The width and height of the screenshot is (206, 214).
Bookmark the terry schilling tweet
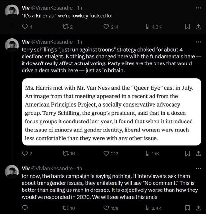[x=187, y=153]
